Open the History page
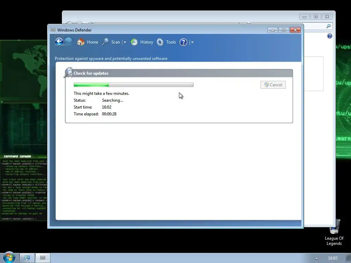This screenshot has width=351, height=263. [147, 42]
